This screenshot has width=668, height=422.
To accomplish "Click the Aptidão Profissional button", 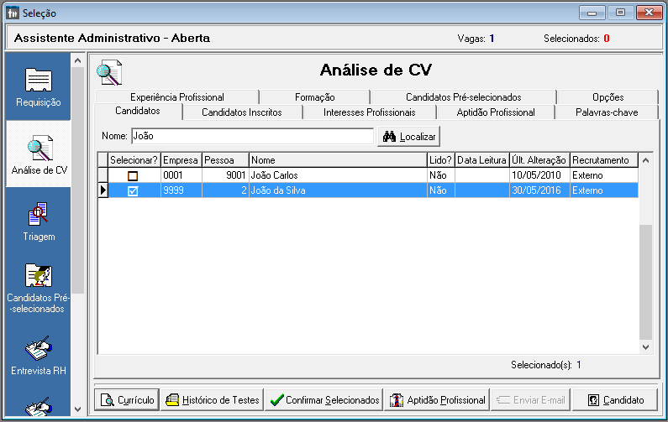I will 437,400.
